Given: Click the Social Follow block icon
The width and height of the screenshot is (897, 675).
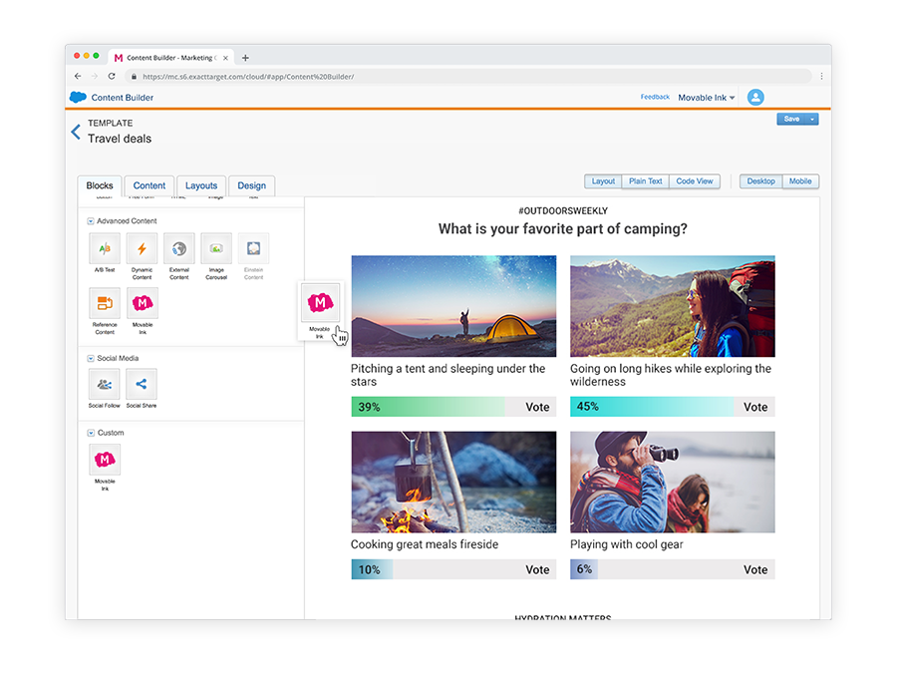Looking at the screenshot, I should pyautogui.click(x=104, y=383).
